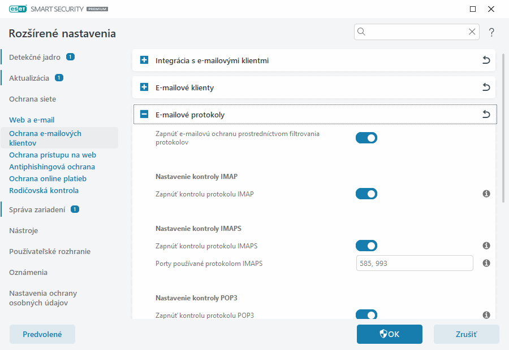The height and width of the screenshot is (350, 509).
Task: Show info for IMAP protocol check
Action: (486, 194)
